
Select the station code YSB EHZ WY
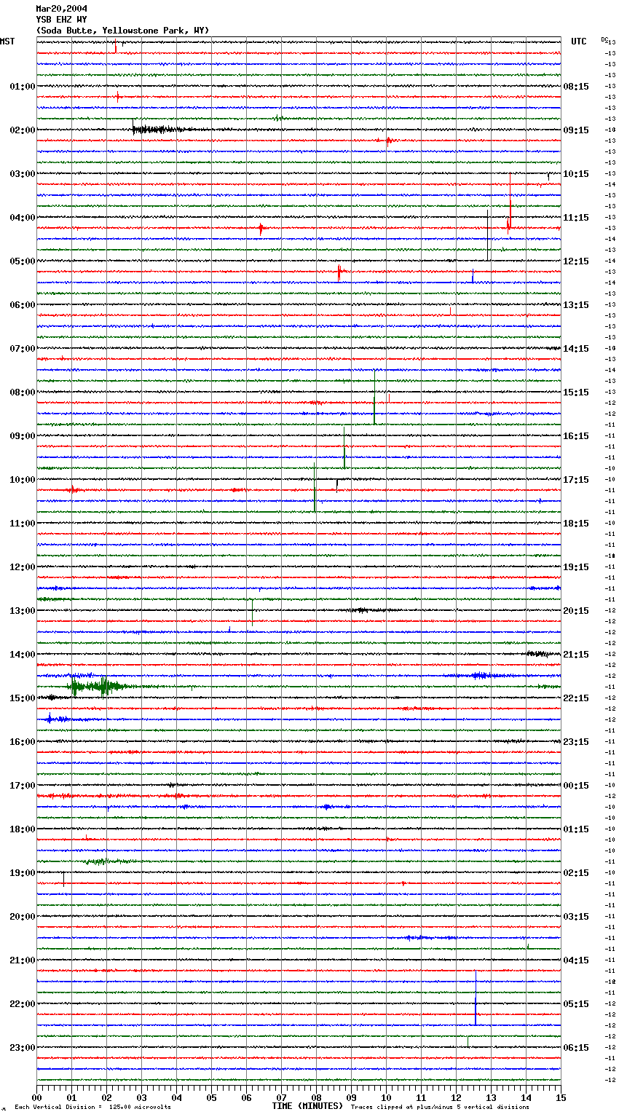pos(62,20)
